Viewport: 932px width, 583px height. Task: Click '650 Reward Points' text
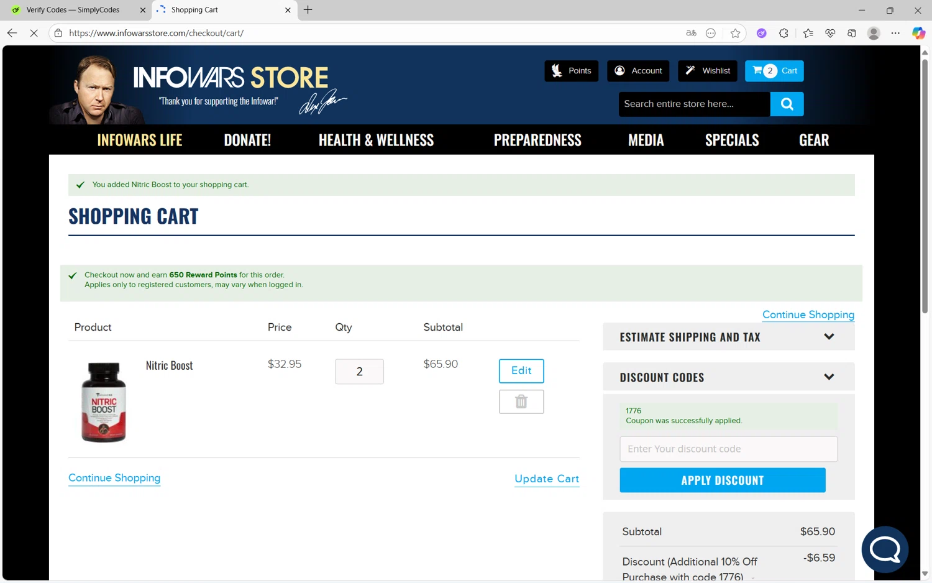pos(203,275)
